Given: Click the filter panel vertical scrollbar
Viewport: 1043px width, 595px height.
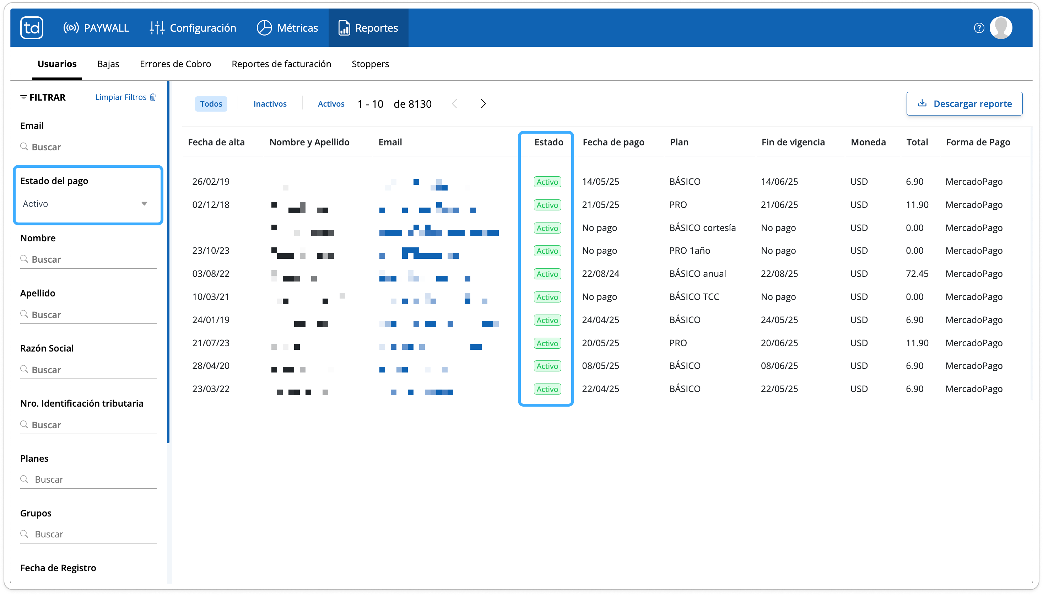Looking at the screenshot, I should [x=168, y=262].
